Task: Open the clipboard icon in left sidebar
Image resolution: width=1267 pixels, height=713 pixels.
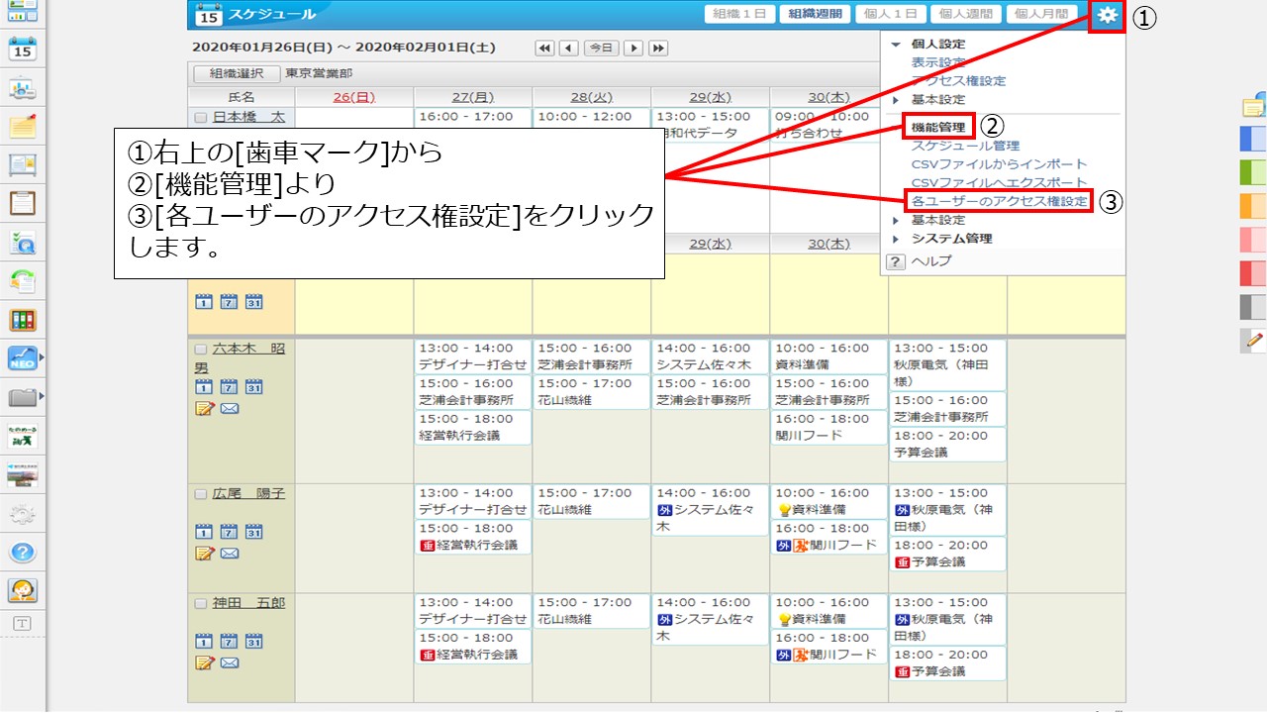Action: click(x=22, y=203)
